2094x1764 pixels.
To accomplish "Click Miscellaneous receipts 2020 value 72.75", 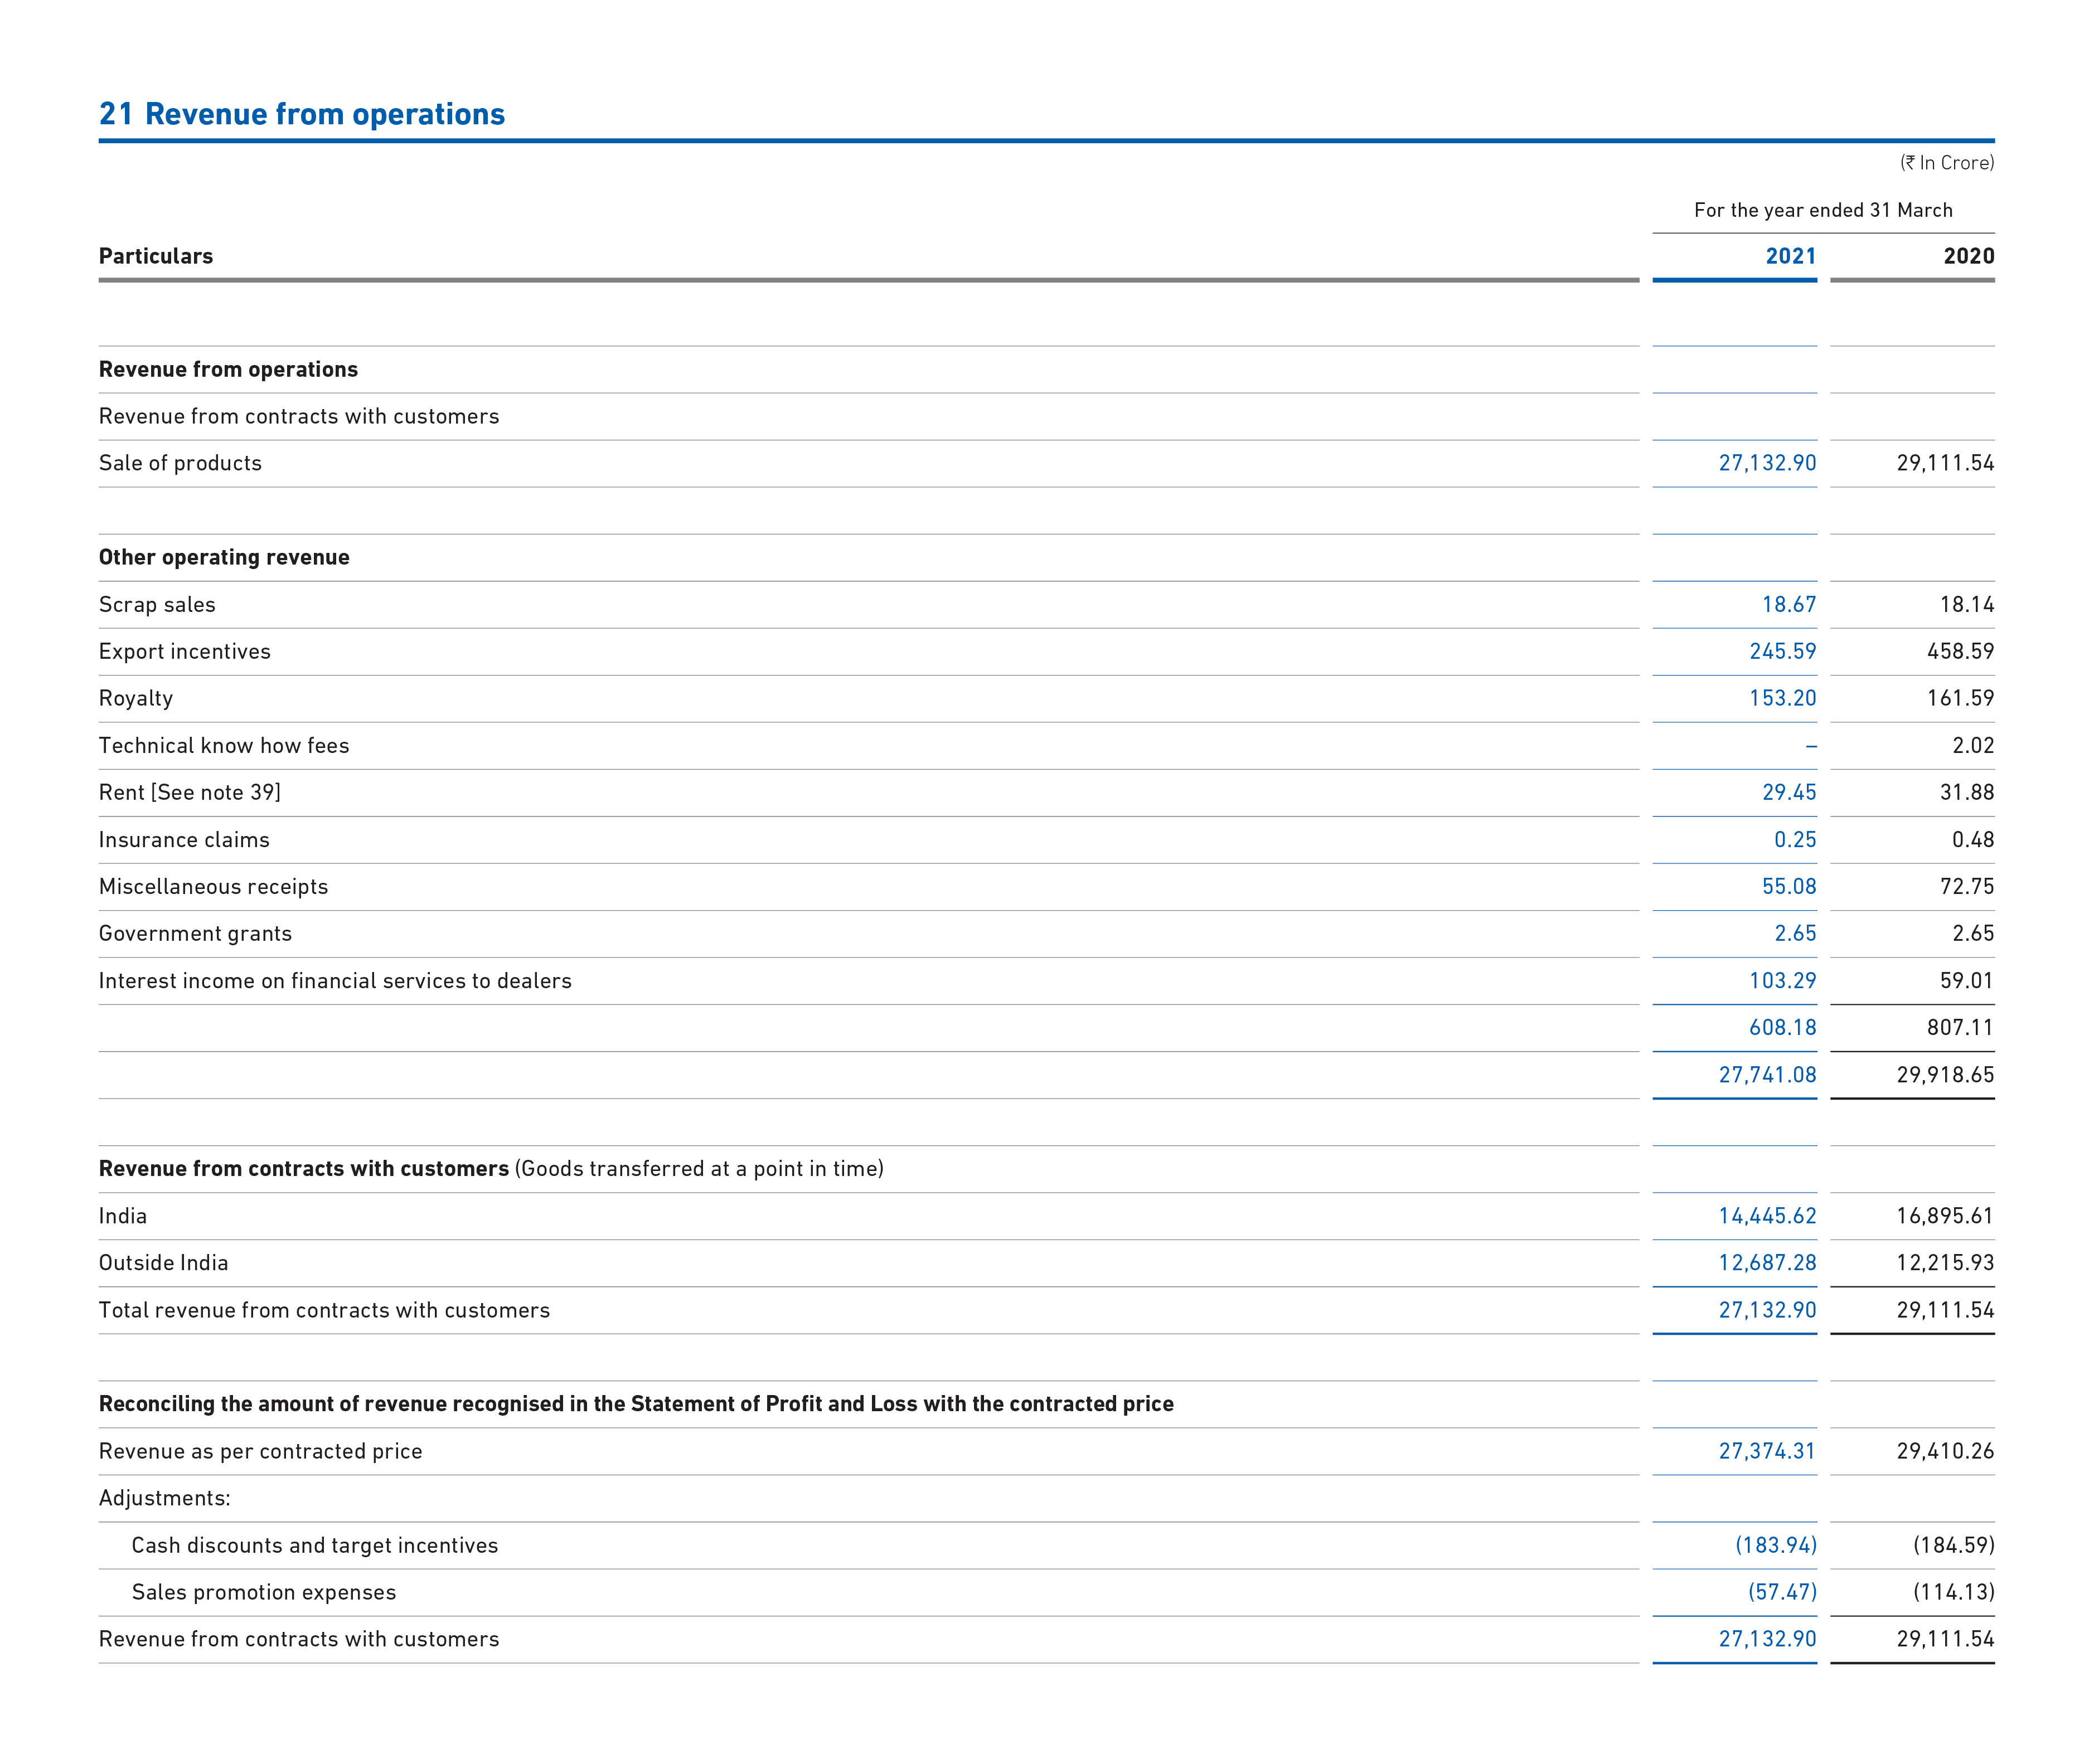I will [1966, 886].
